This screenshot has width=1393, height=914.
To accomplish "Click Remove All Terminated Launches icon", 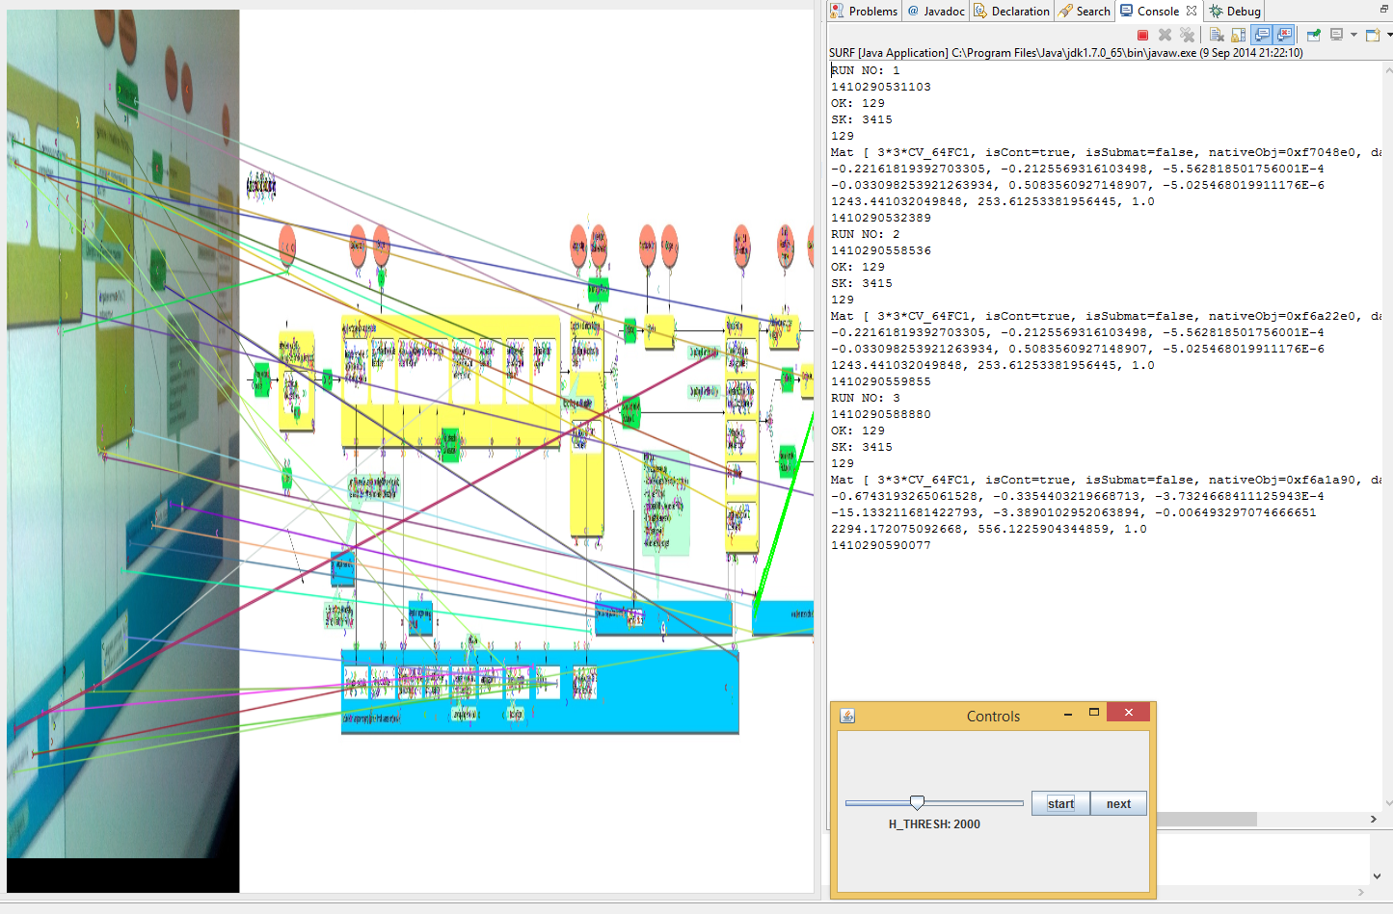I will click(x=1187, y=35).
